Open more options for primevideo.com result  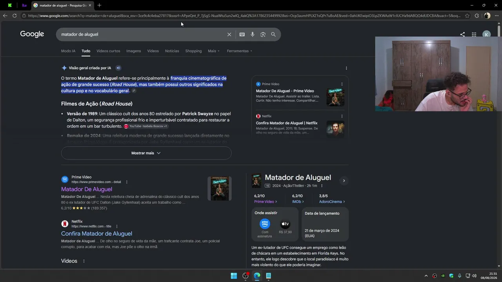point(127,182)
